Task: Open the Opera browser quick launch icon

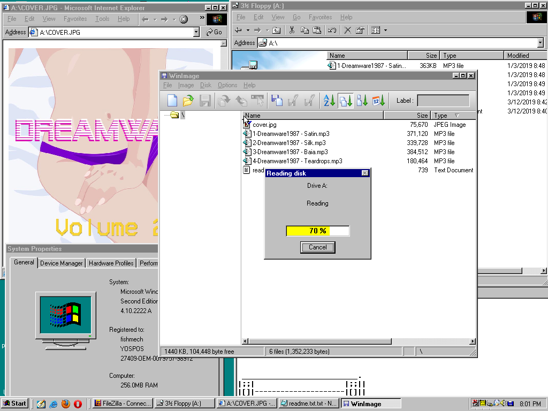Action: 78,404
